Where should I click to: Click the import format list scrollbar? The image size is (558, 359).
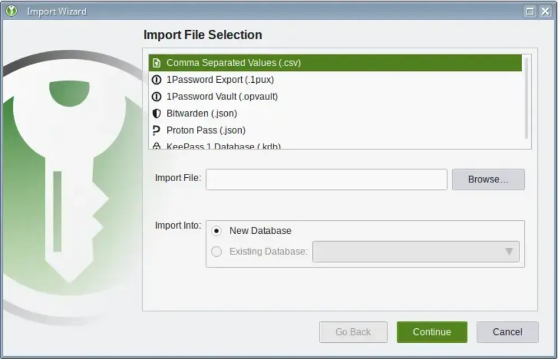point(526,98)
